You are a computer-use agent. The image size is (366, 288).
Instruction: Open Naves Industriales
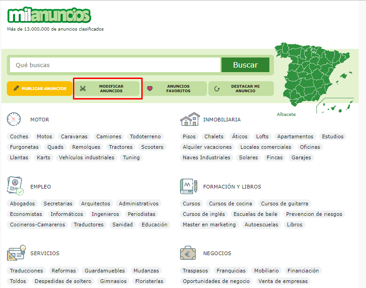(x=206, y=157)
